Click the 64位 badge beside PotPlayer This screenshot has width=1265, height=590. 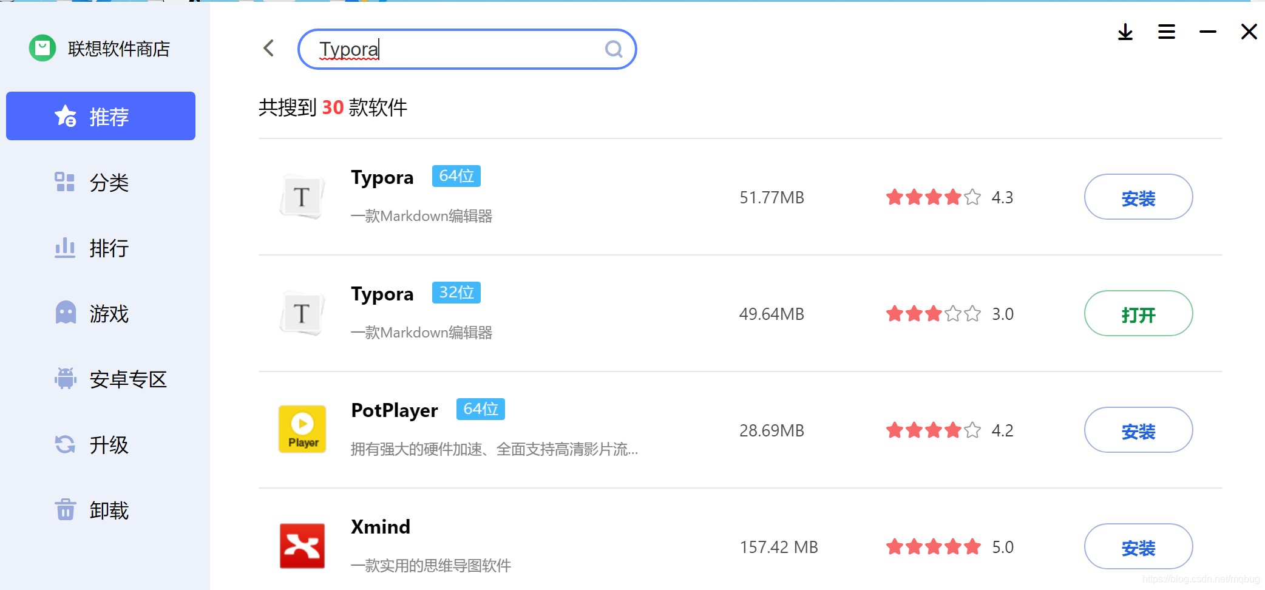point(481,409)
